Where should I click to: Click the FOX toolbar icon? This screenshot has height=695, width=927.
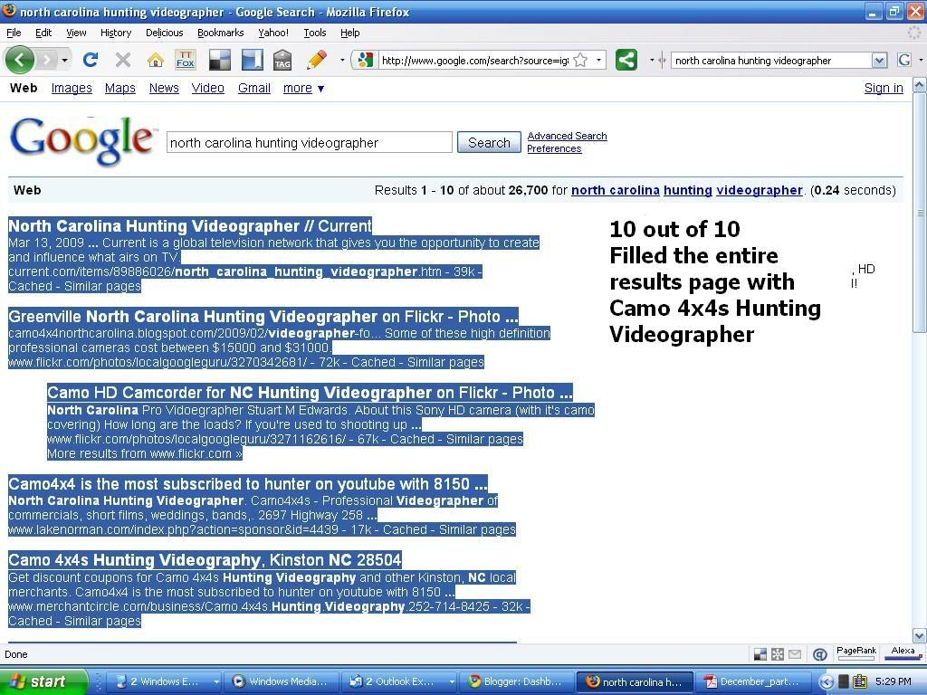[186, 60]
